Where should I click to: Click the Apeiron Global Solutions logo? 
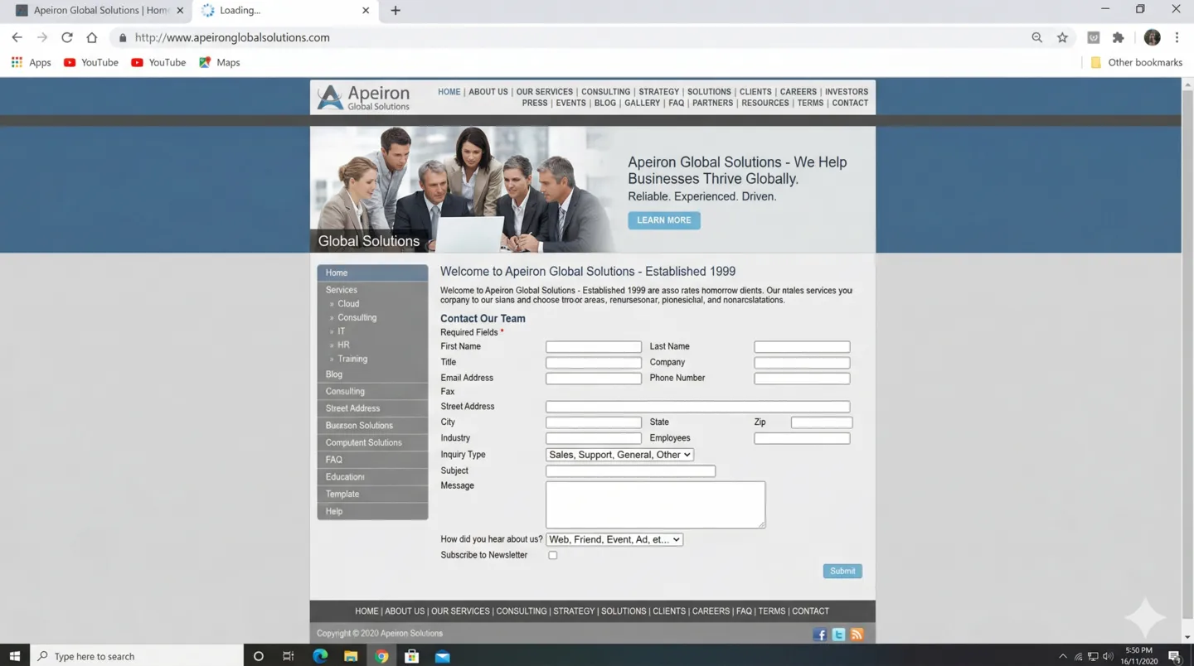[362, 96]
